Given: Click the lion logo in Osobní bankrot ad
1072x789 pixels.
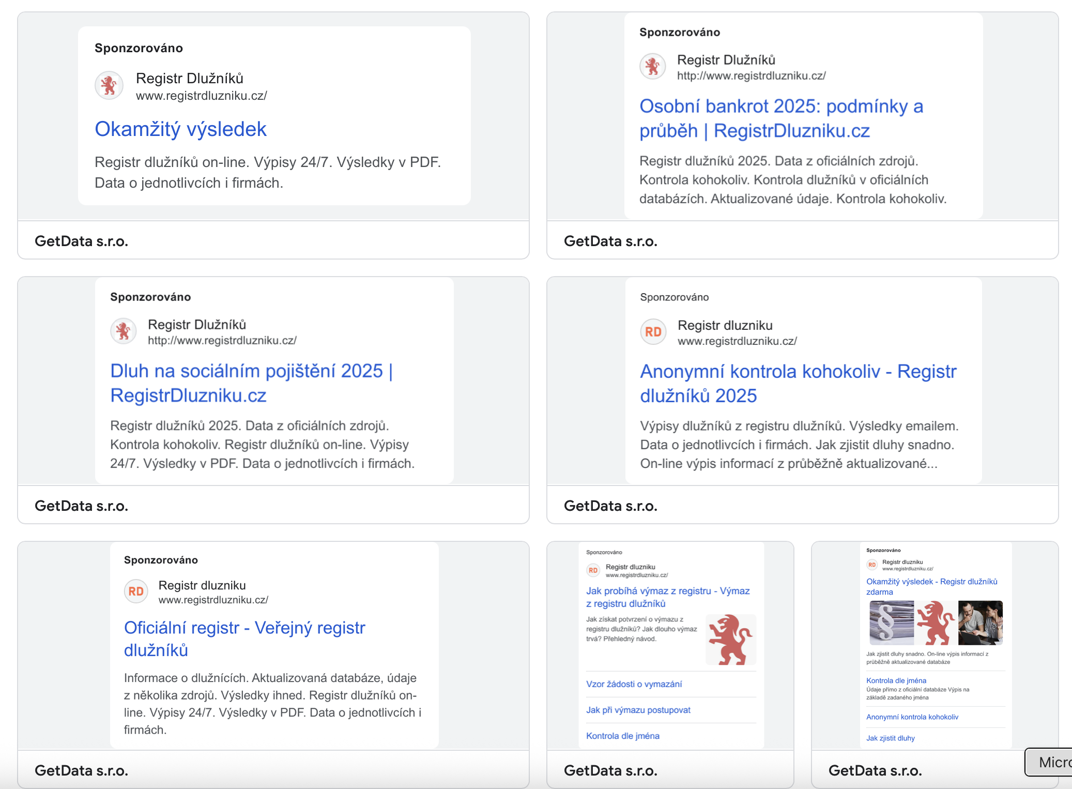Looking at the screenshot, I should 653,67.
